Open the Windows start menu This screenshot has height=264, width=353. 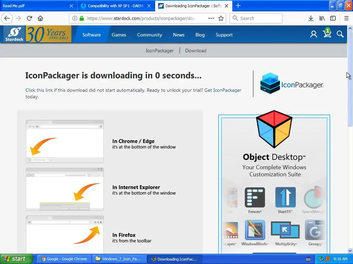[16, 259]
